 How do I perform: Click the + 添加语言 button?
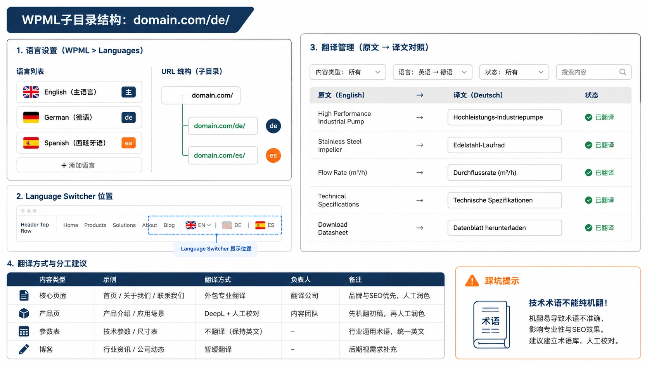coord(79,165)
